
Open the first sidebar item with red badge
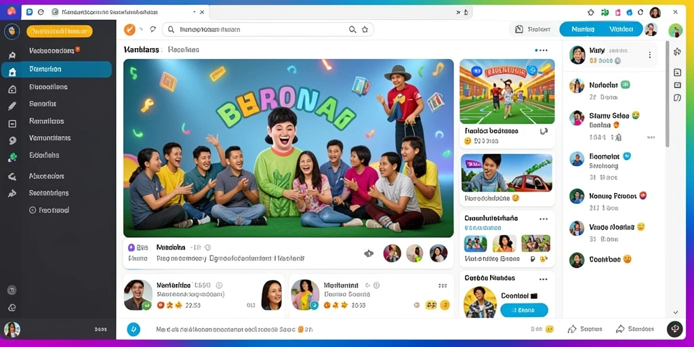(55, 50)
